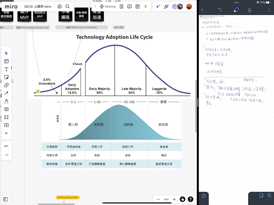Tap the iPad multitasking three dots
This screenshot has width=274, height=205.
(x=236, y=3)
